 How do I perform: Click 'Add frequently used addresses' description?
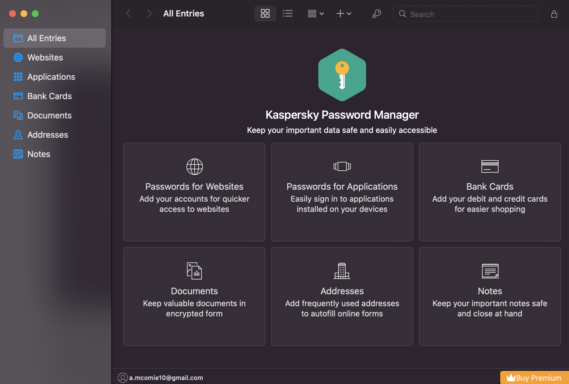click(342, 308)
